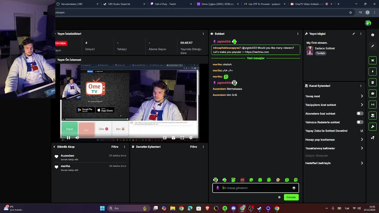Open Windows taskbar search box
379x213 pixels.
(x=128, y=208)
